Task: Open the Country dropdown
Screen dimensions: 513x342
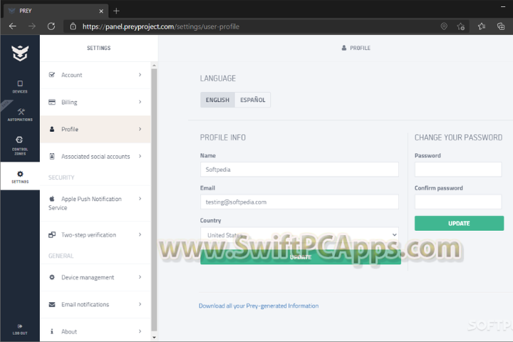Action: pos(299,235)
